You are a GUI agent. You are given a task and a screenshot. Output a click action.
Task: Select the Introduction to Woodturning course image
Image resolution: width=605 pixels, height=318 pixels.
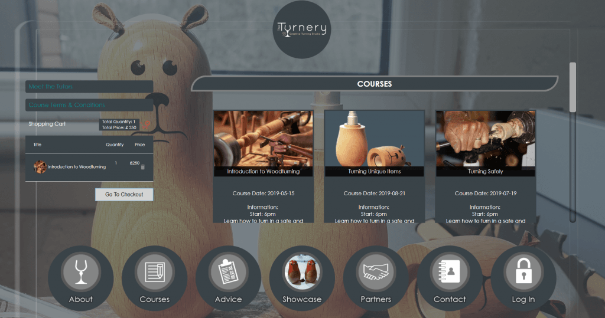pos(263,139)
